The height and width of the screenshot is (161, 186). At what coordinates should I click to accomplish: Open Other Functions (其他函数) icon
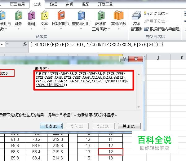pos(118,15)
